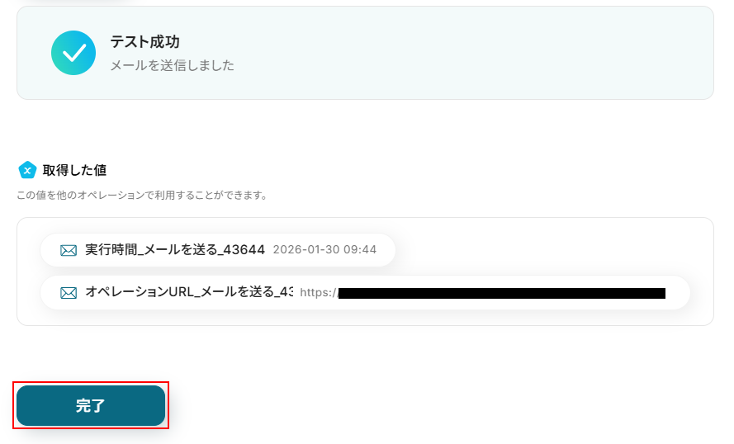Viewport: 734px width, 444px height.
Task: Click the 完了 button
Action: point(91,406)
